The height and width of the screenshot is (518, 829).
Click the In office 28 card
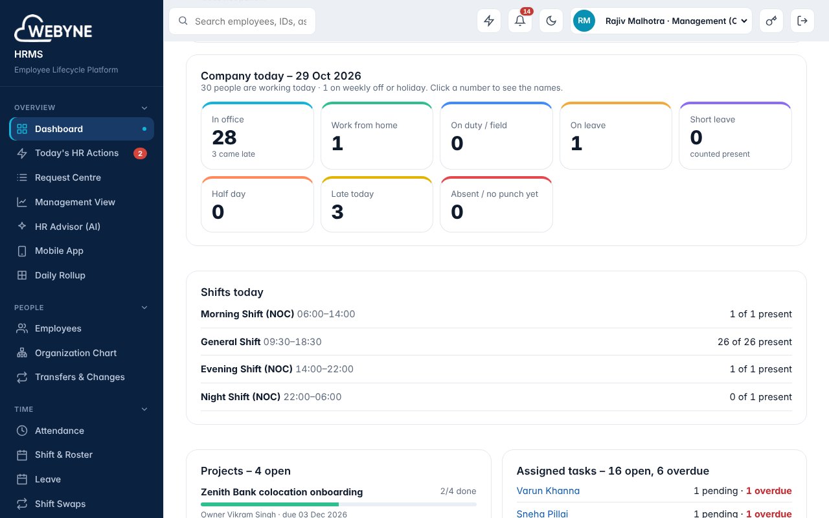click(257, 135)
